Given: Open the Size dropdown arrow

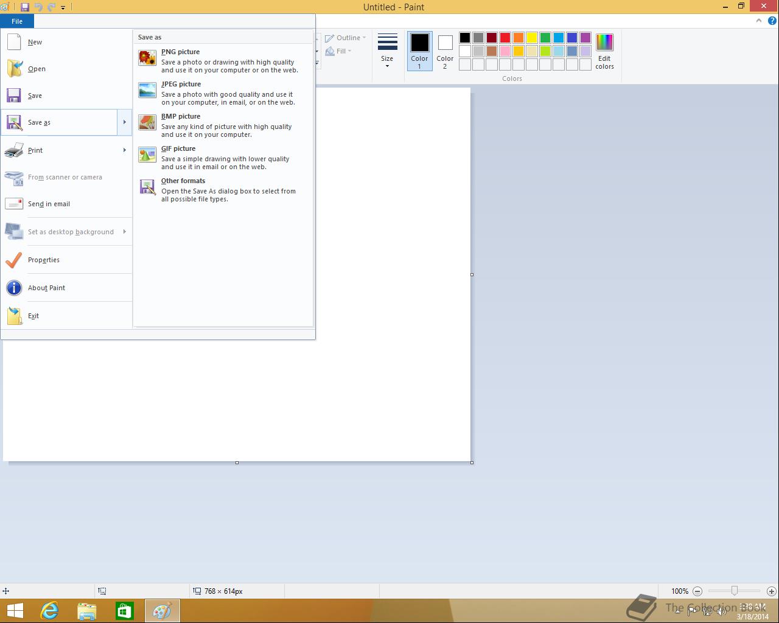Looking at the screenshot, I should pyautogui.click(x=387, y=66).
